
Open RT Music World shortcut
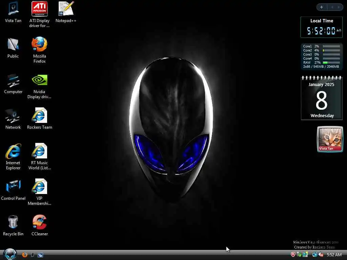coord(39,157)
